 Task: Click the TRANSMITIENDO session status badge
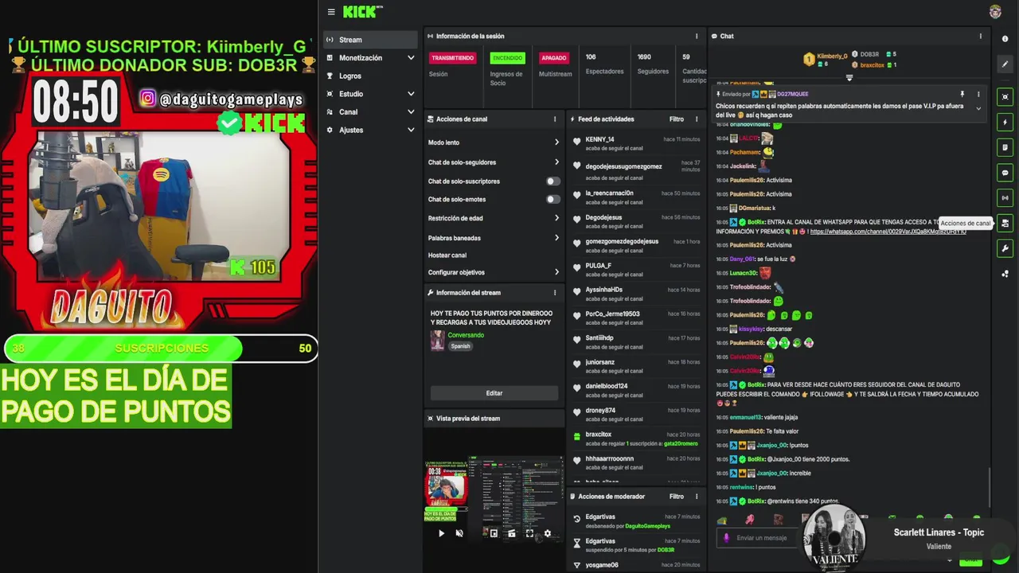tap(452, 58)
